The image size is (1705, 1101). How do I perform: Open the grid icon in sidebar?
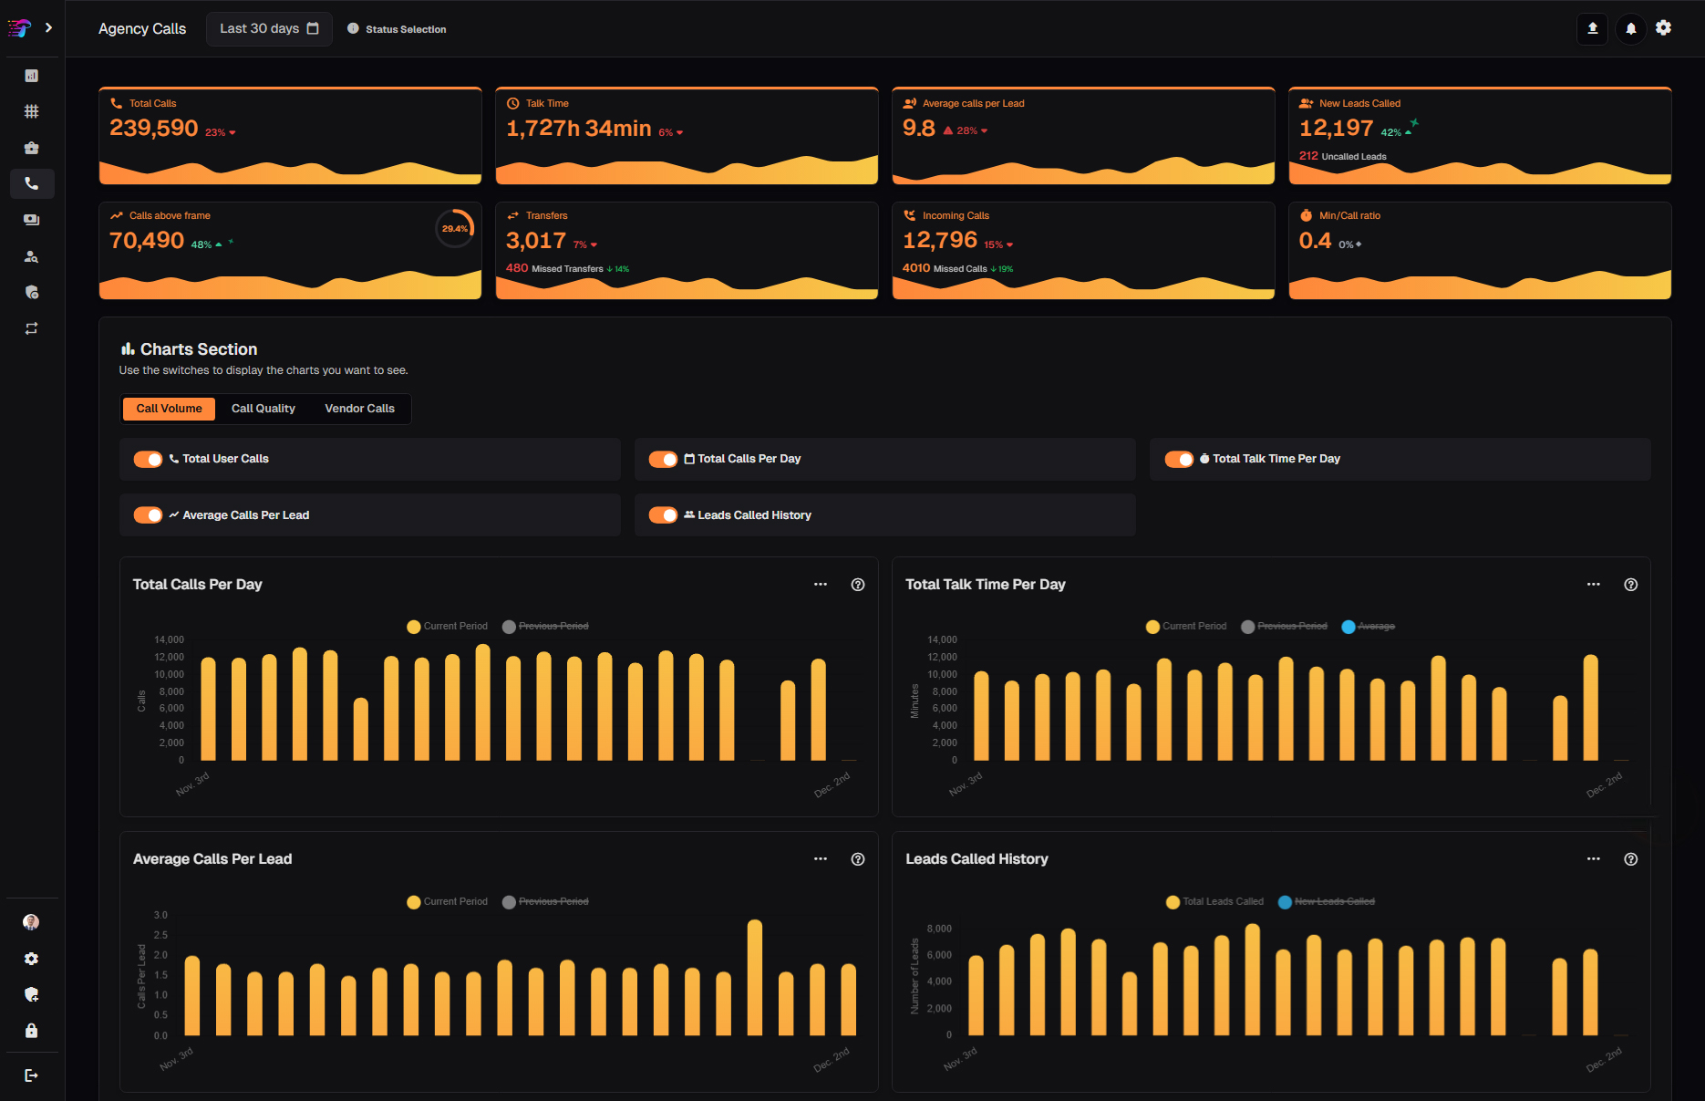pos(32,111)
